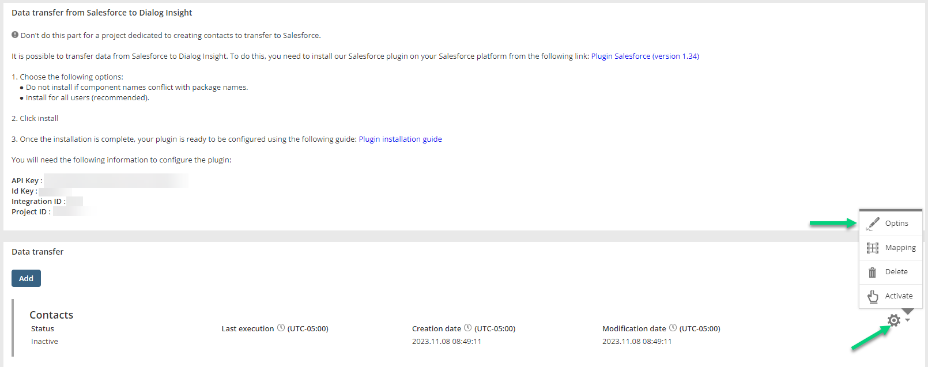
Task: Click the trash can icon
Action: (x=873, y=272)
